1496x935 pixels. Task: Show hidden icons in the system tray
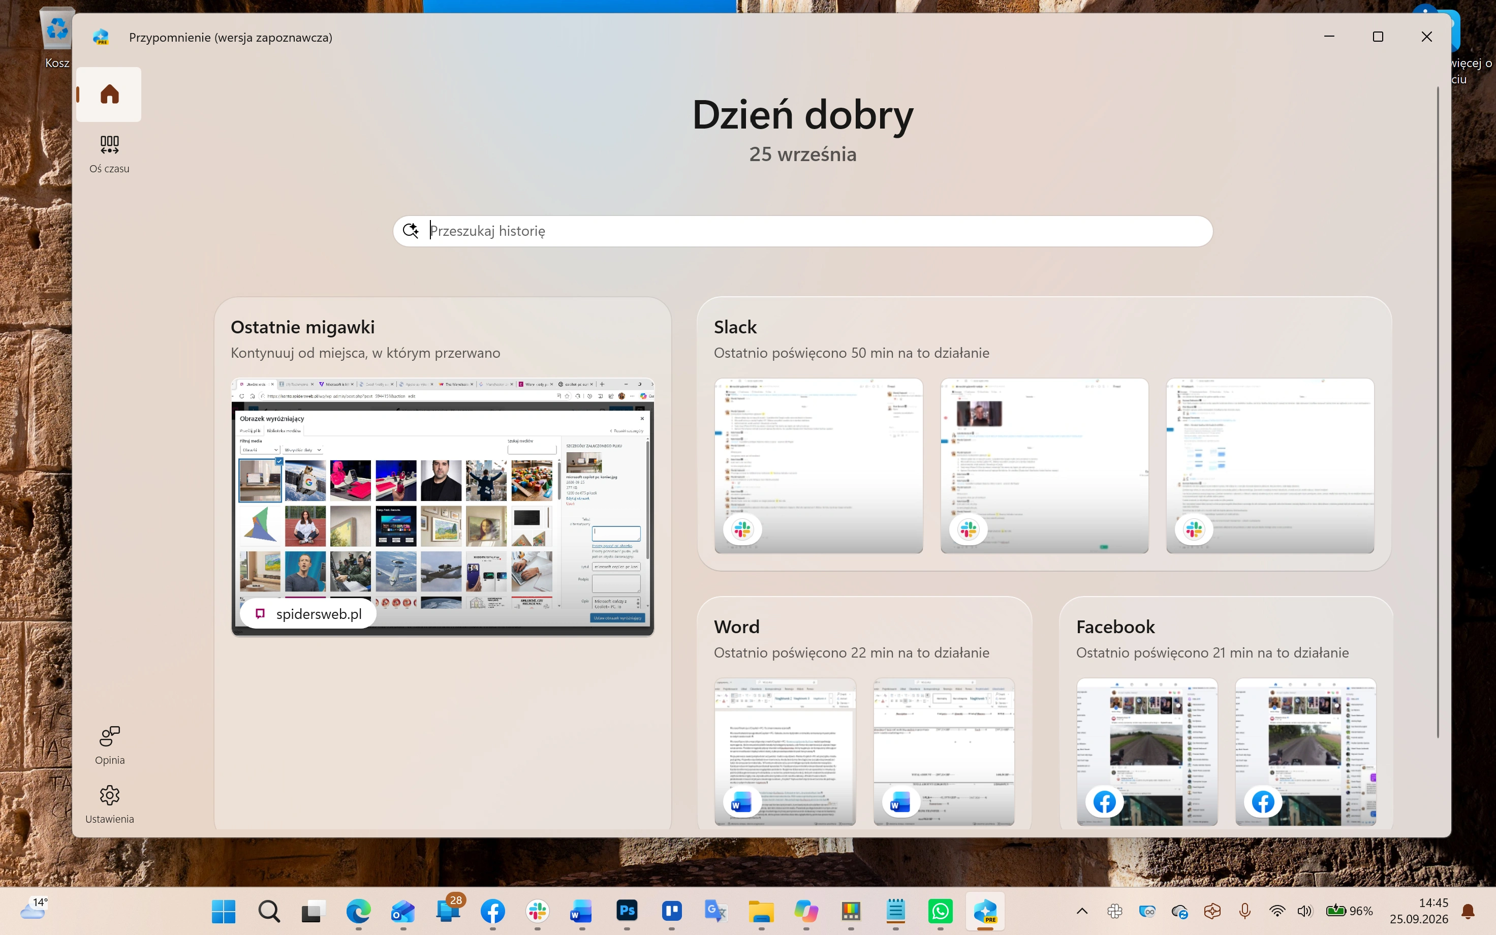click(x=1082, y=911)
